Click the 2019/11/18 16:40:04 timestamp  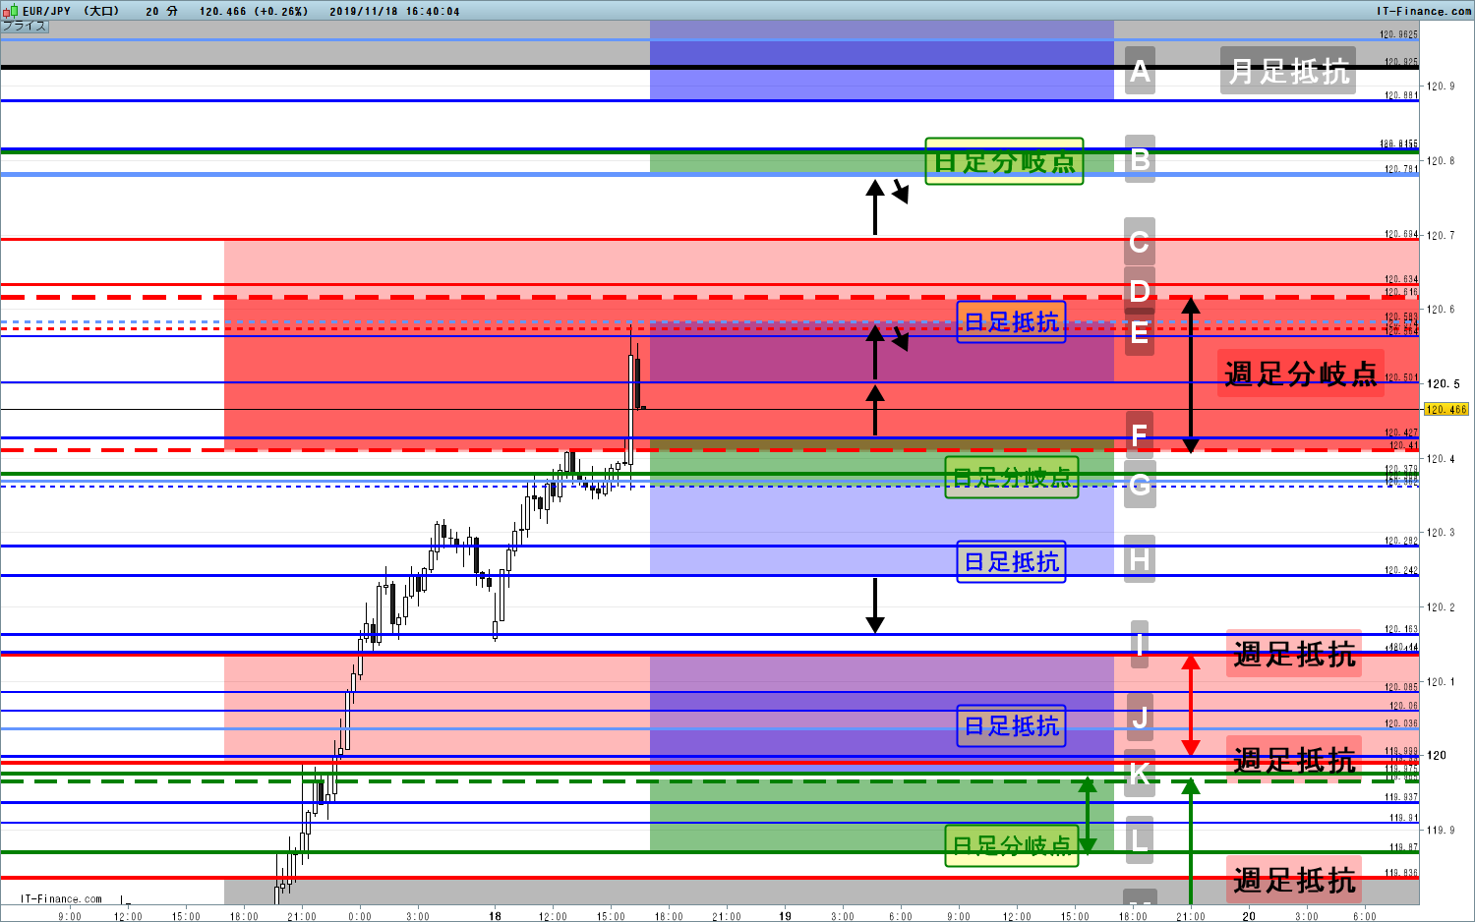(394, 11)
